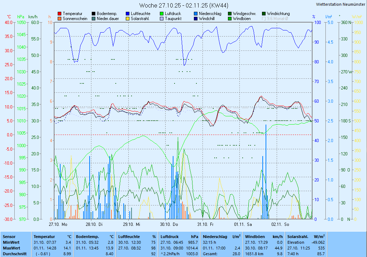Click the Windböen legend square
The width and height of the screenshot is (367, 257).
(230, 19)
